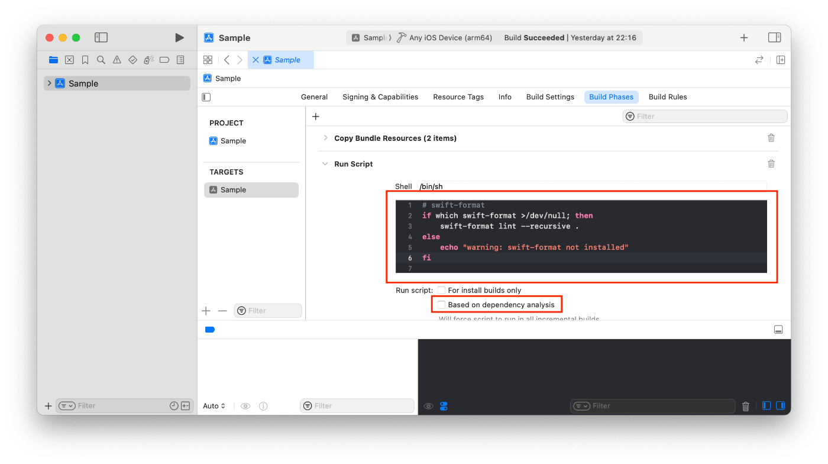Toggle the navigator sidebar button
The height and width of the screenshot is (464, 828).
pos(101,37)
